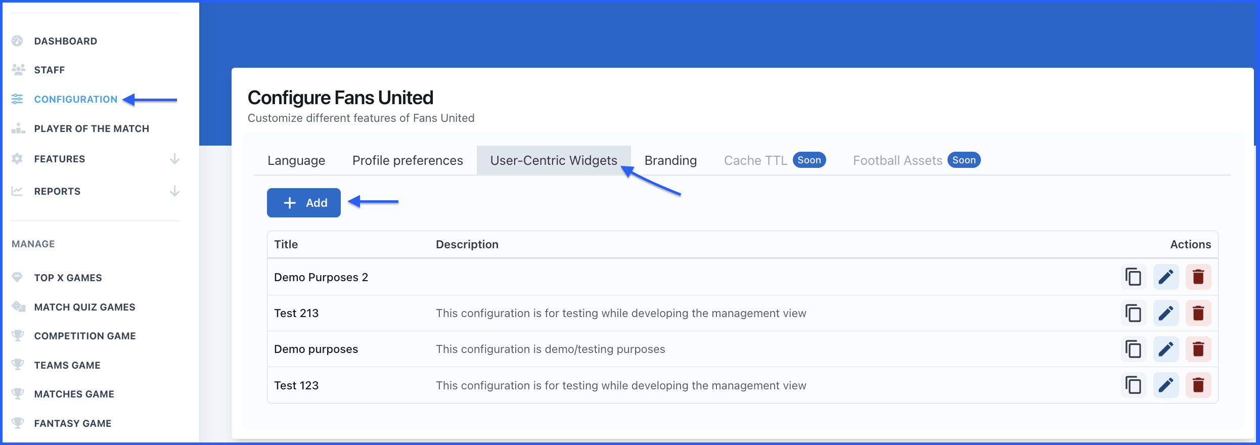Viewport: 1260px width, 445px height.
Task: Navigate to Fantasy Game
Action: click(x=73, y=423)
